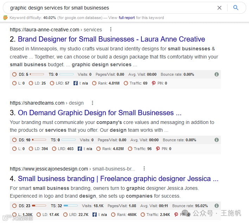Image resolution: width=249 pixels, height=223 pixels.
Task: Click the DS: 23 circle icon
Action: coord(14,206)
